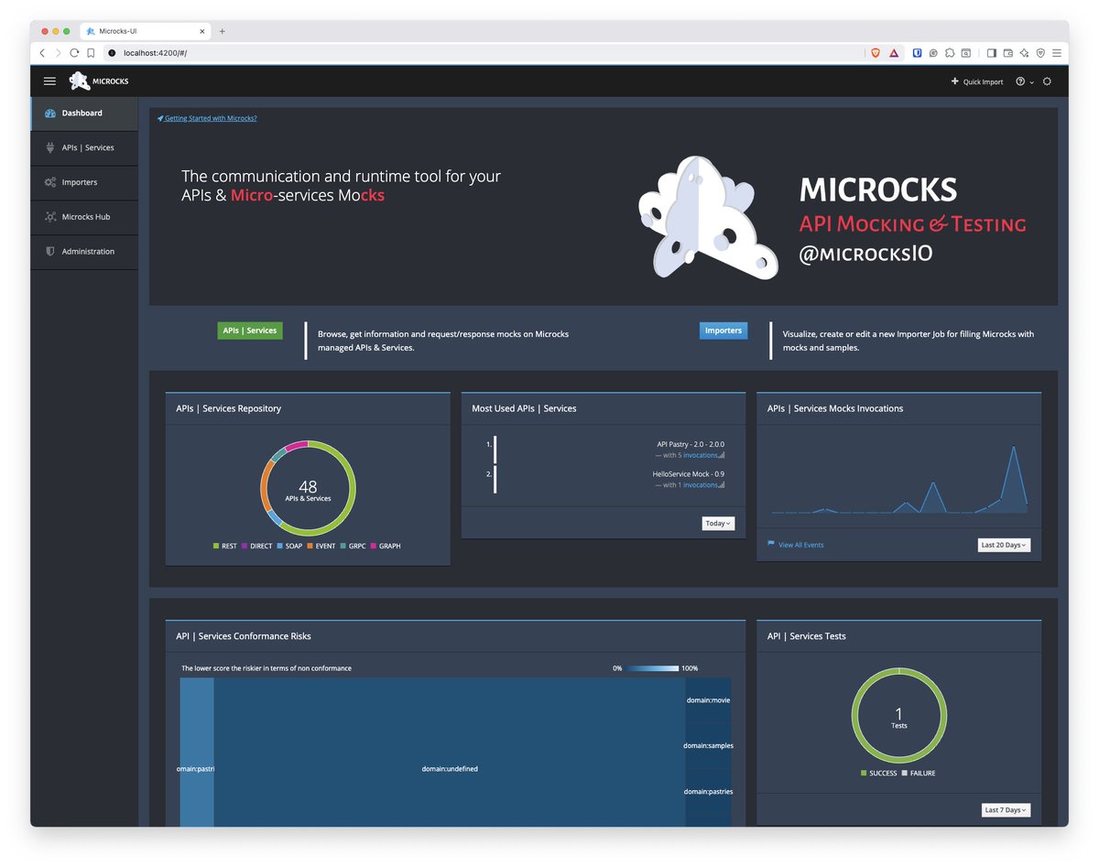Viewport: 1099px width, 867px height.
Task: Open a new browser tab with plus
Action: click(222, 31)
